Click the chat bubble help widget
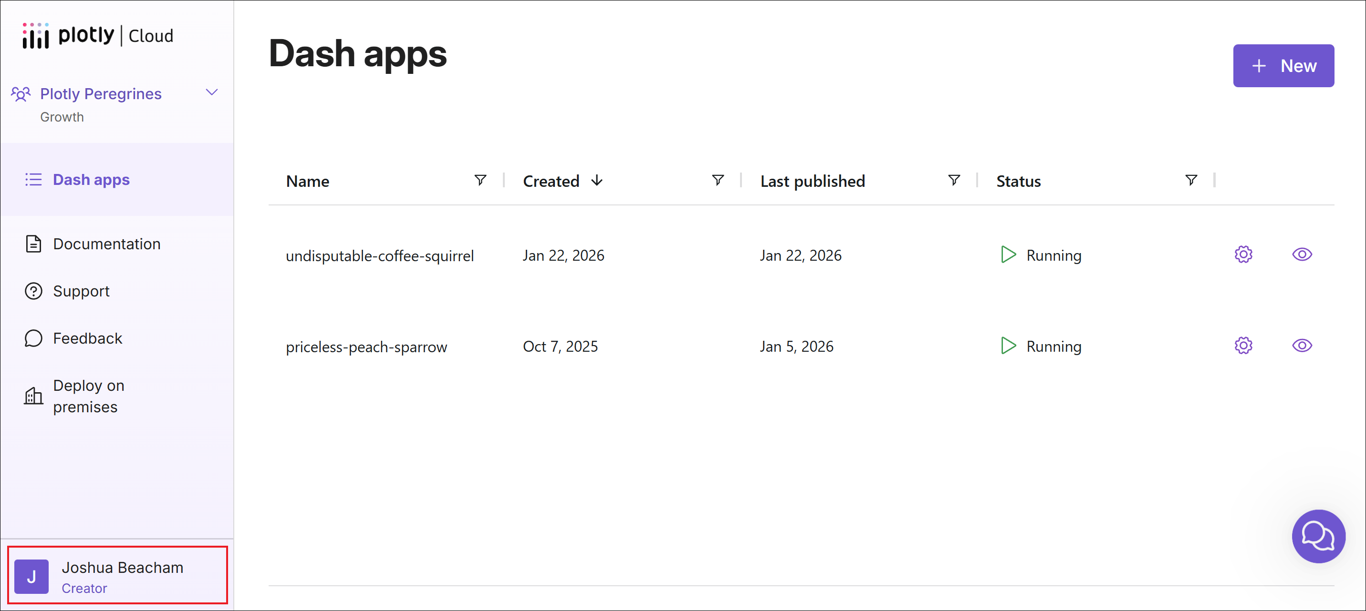 [1318, 536]
